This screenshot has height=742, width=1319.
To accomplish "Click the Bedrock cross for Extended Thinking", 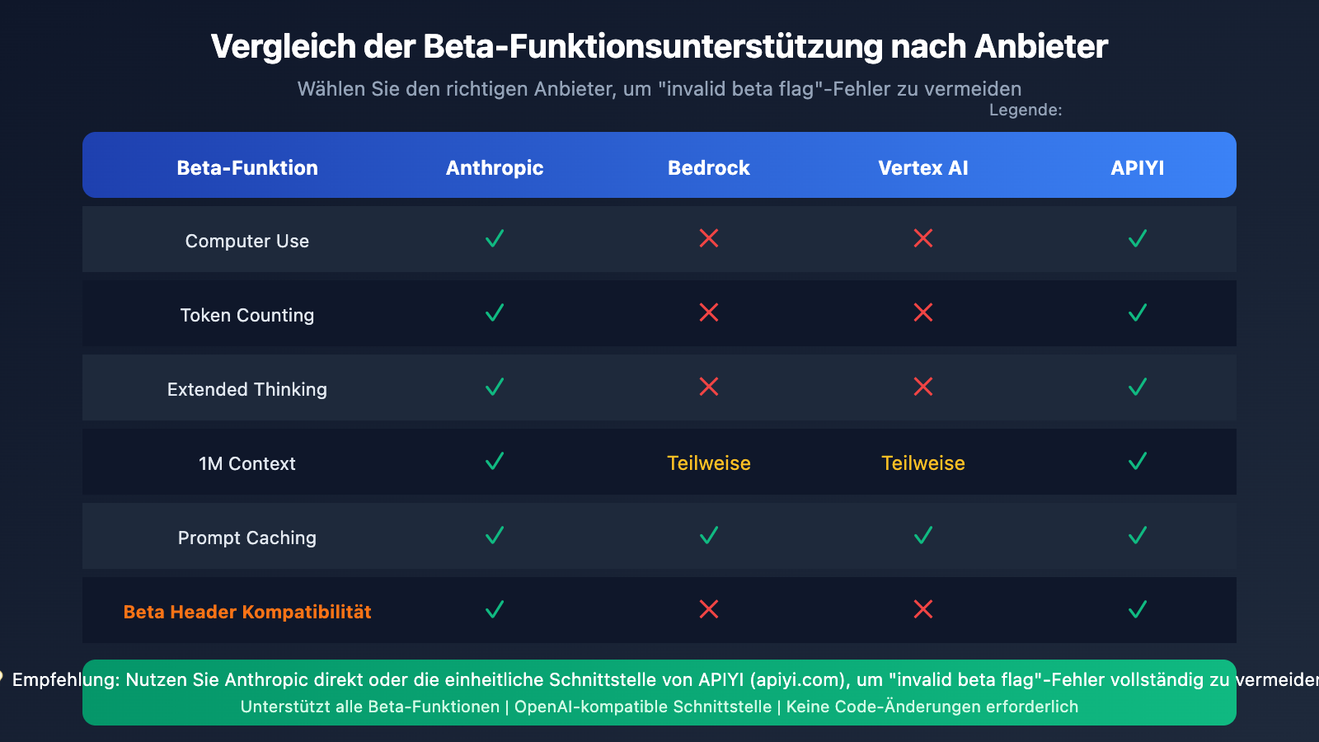I will (x=709, y=387).
